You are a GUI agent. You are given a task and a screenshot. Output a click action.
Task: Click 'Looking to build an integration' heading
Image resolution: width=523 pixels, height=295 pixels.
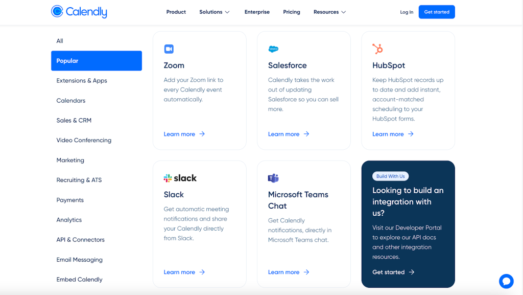[x=408, y=201]
